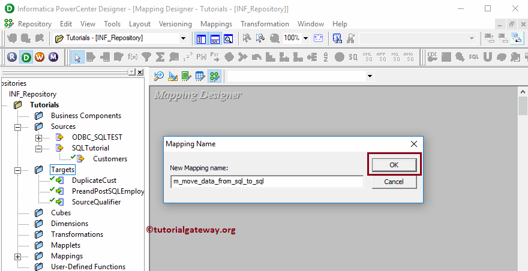The height and width of the screenshot is (271, 528).
Task: Collapse the Sources folder node
Action: [17, 127]
